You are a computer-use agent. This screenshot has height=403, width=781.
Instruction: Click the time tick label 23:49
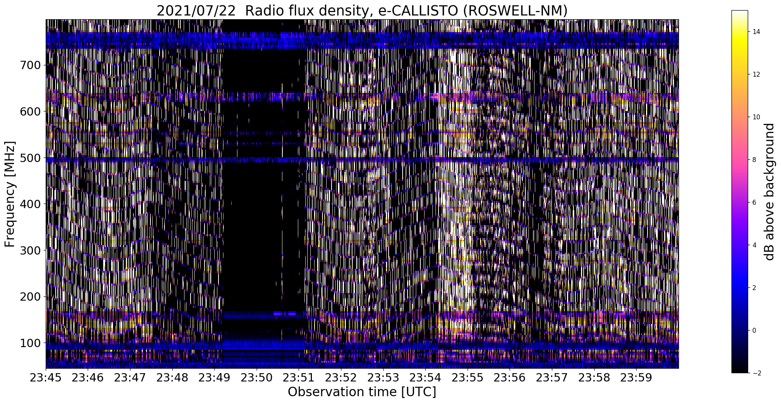(215, 378)
